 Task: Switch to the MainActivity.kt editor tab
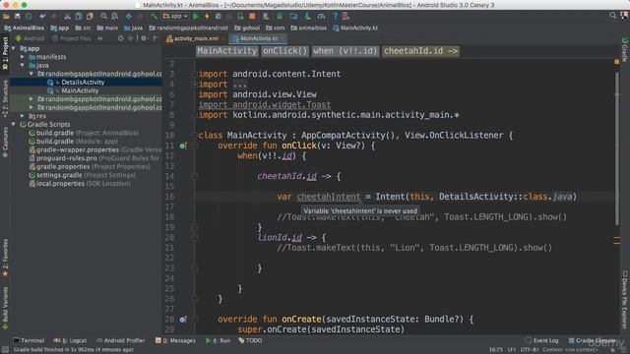click(x=257, y=38)
